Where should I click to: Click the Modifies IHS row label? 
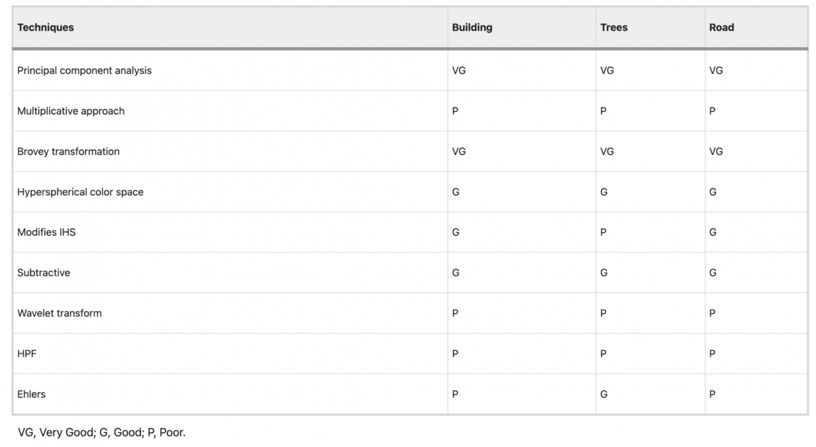coord(46,232)
